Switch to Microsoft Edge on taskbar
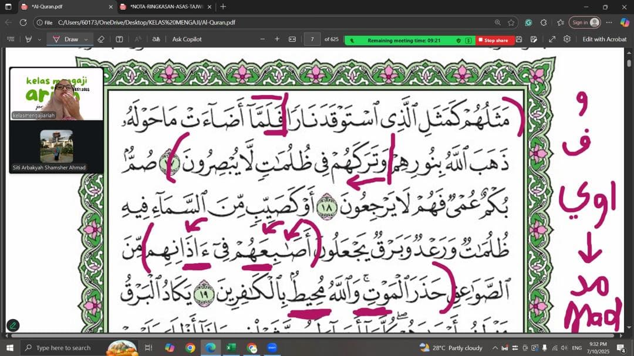The height and width of the screenshot is (356, 634). (211, 348)
